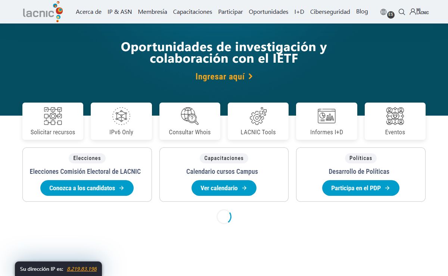
Task: Click the Elecciones tag
Action: tap(87, 158)
